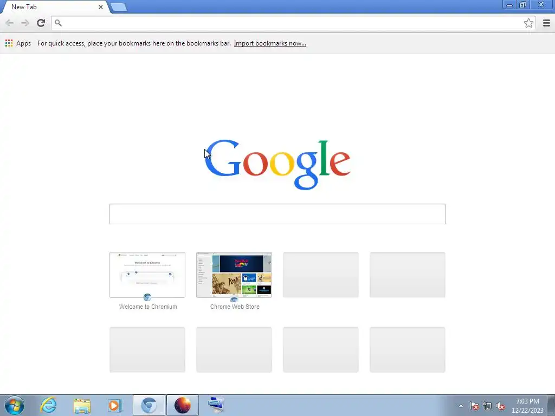
Task: Click the Show desktop strip
Action: tap(551, 405)
